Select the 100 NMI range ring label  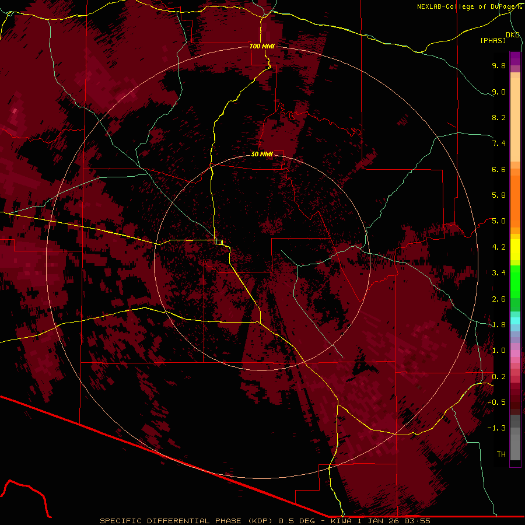(x=262, y=46)
